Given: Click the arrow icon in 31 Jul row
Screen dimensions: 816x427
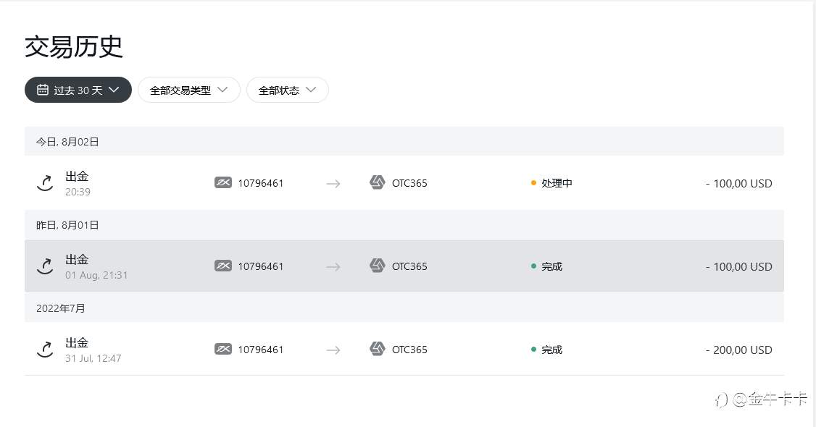Looking at the screenshot, I should (333, 350).
